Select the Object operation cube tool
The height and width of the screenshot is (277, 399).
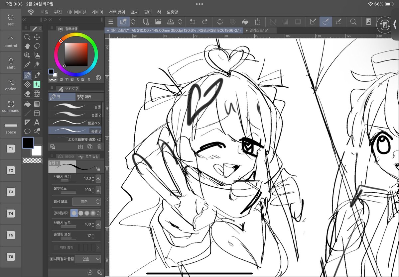click(28, 55)
